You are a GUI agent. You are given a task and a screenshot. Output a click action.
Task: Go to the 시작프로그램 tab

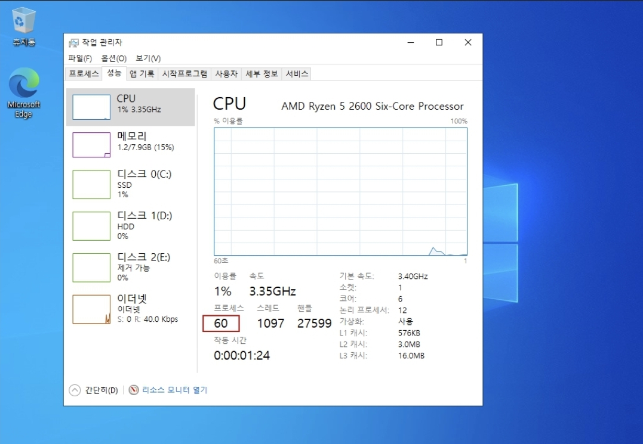pos(184,74)
